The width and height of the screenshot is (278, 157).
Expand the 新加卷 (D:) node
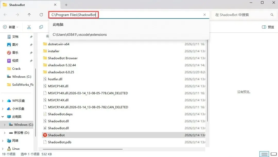(5, 133)
